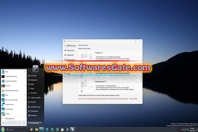Switch to the Startmenü settings page
Viewport: 198px width, 132px height.
click(70, 50)
